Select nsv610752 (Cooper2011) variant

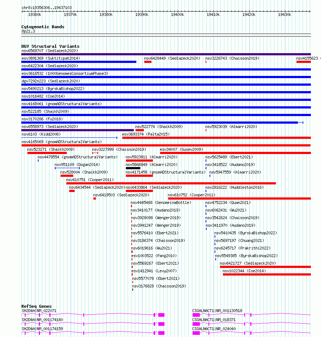point(192,195)
